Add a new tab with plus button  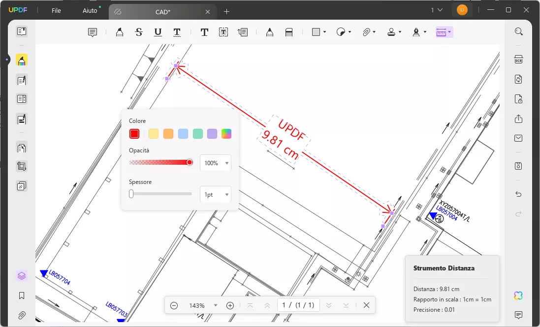click(226, 12)
